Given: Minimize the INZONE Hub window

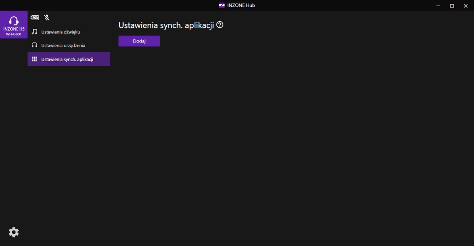Looking at the screenshot, I should pyautogui.click(x=438, y=6).
